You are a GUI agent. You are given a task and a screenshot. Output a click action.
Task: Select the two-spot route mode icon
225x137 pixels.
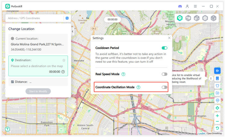(188, 18)
